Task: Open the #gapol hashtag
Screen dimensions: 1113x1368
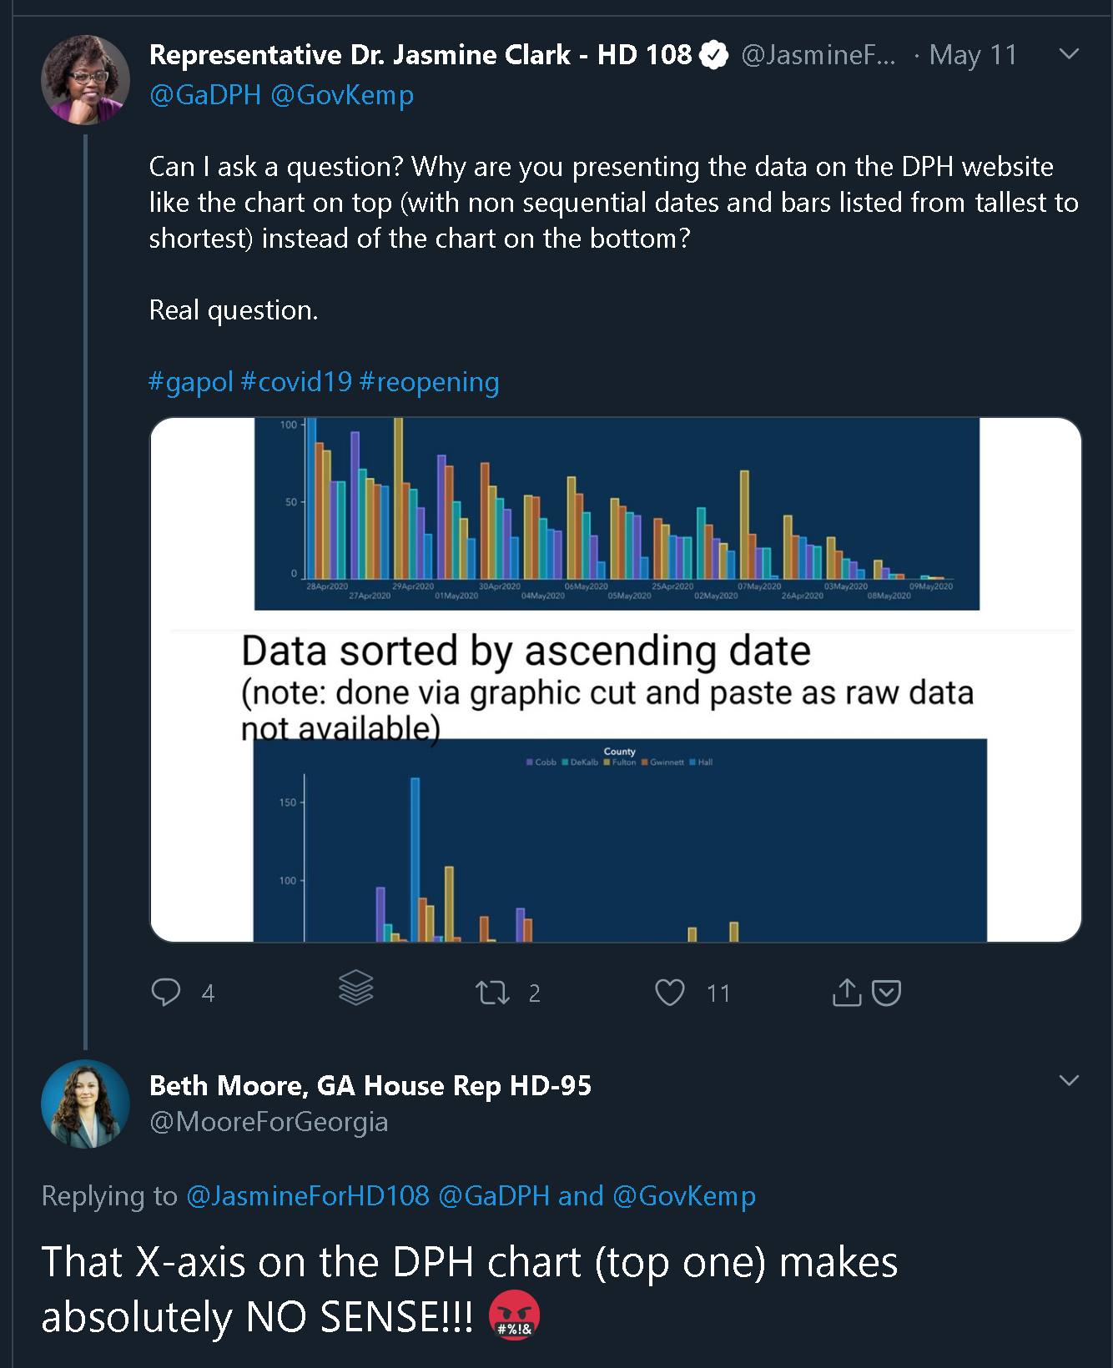Action: click(x=191, y=382)
